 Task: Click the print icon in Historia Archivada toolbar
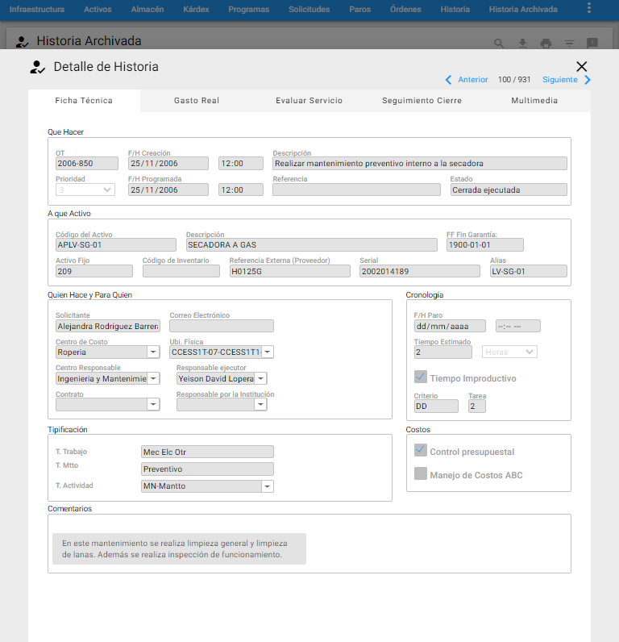[546, 43]
